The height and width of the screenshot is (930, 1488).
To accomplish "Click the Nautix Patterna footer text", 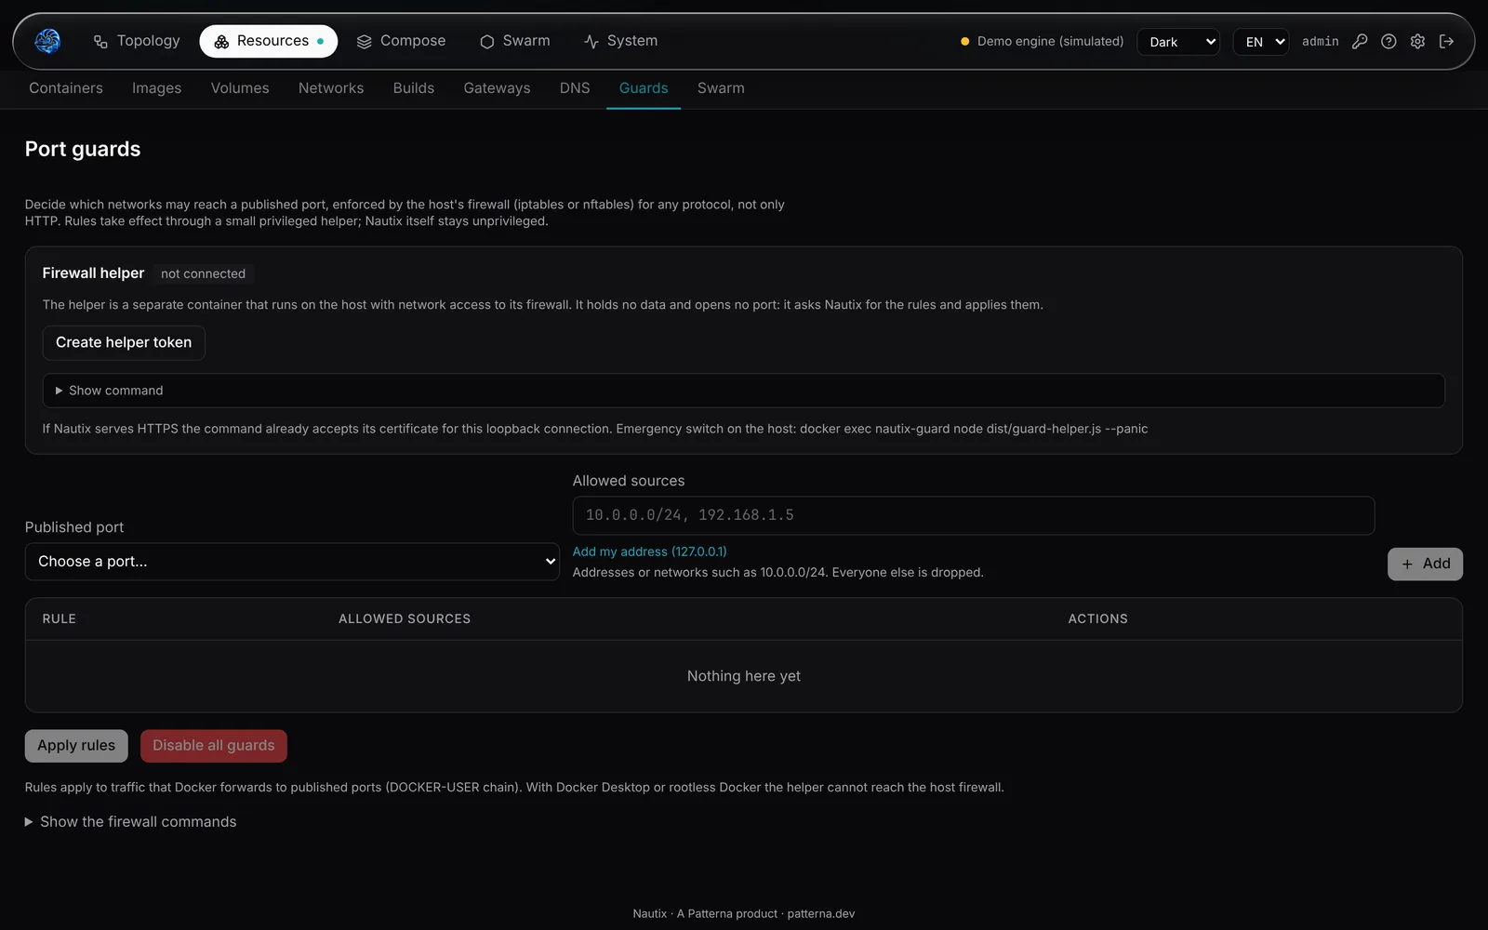I will (x=744, y=913).
